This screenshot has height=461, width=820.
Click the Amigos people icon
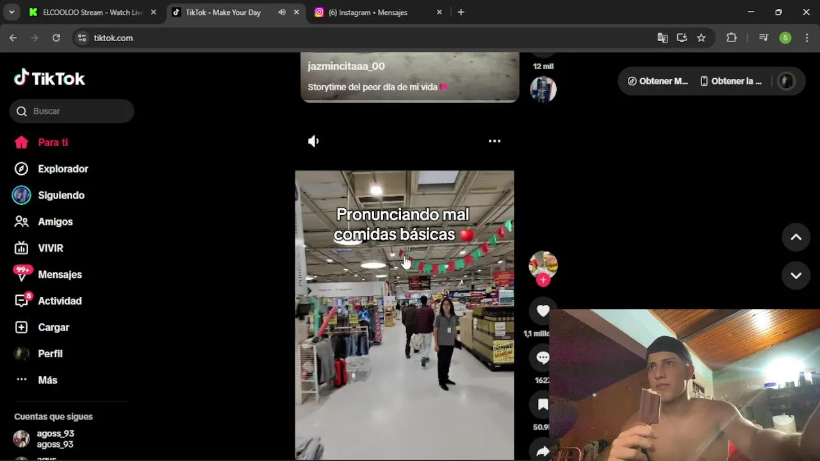point(21,222)
